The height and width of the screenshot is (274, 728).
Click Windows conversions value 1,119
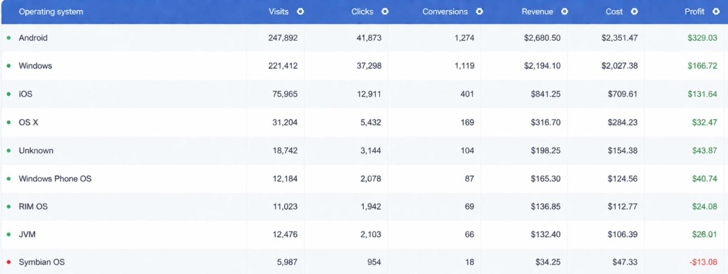(x=464, y=66)
